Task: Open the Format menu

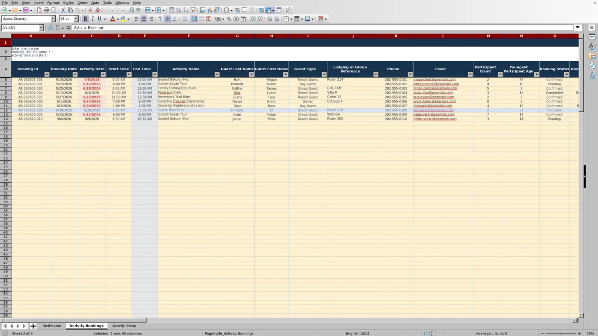Action: [53, 2]
